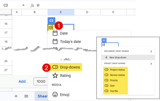Viewport: 160px width, 101px height.
Task: Click the Size chip icon
Action: point(106,86)
